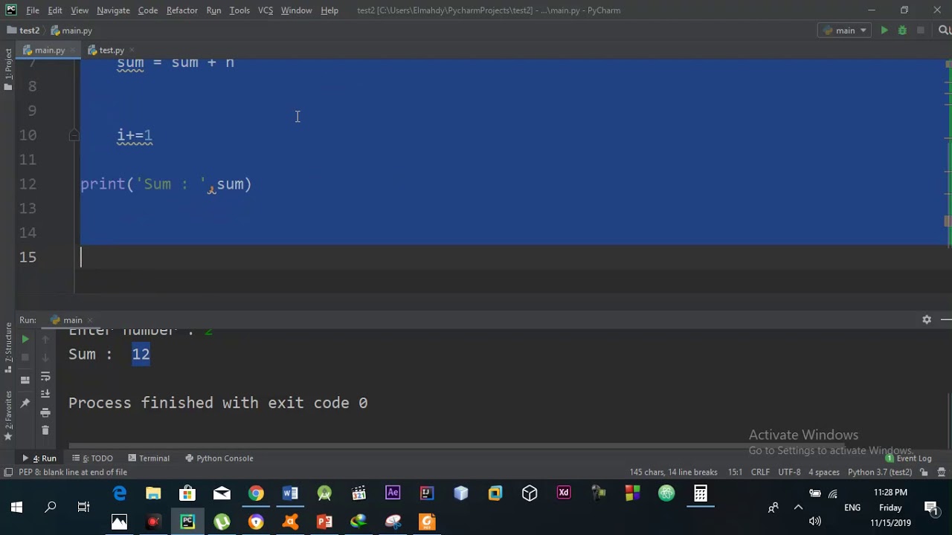The height and width of the screenshot is (535, 952).
Task: Open Run panel settings gear
Action: point(927,320)
